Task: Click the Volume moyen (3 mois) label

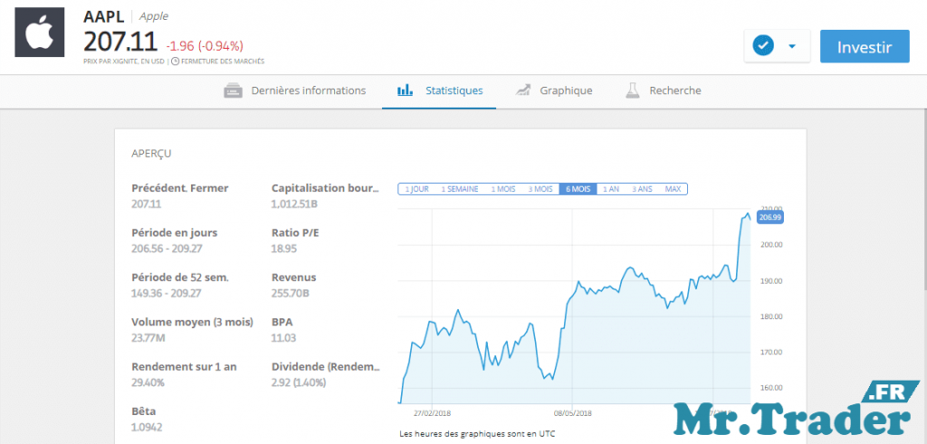Action: coord(192,322)
